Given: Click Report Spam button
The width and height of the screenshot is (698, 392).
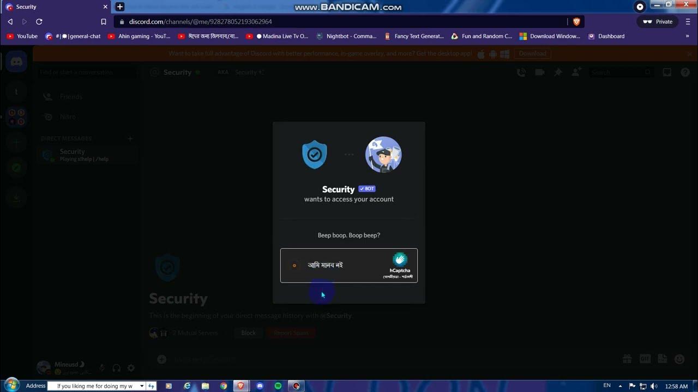Looking at the screenshot, I should click(291, 333).
